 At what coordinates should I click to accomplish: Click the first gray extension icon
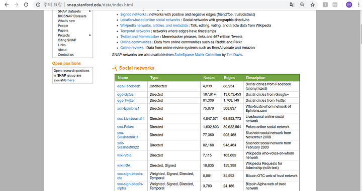click(x=325, y=5)
